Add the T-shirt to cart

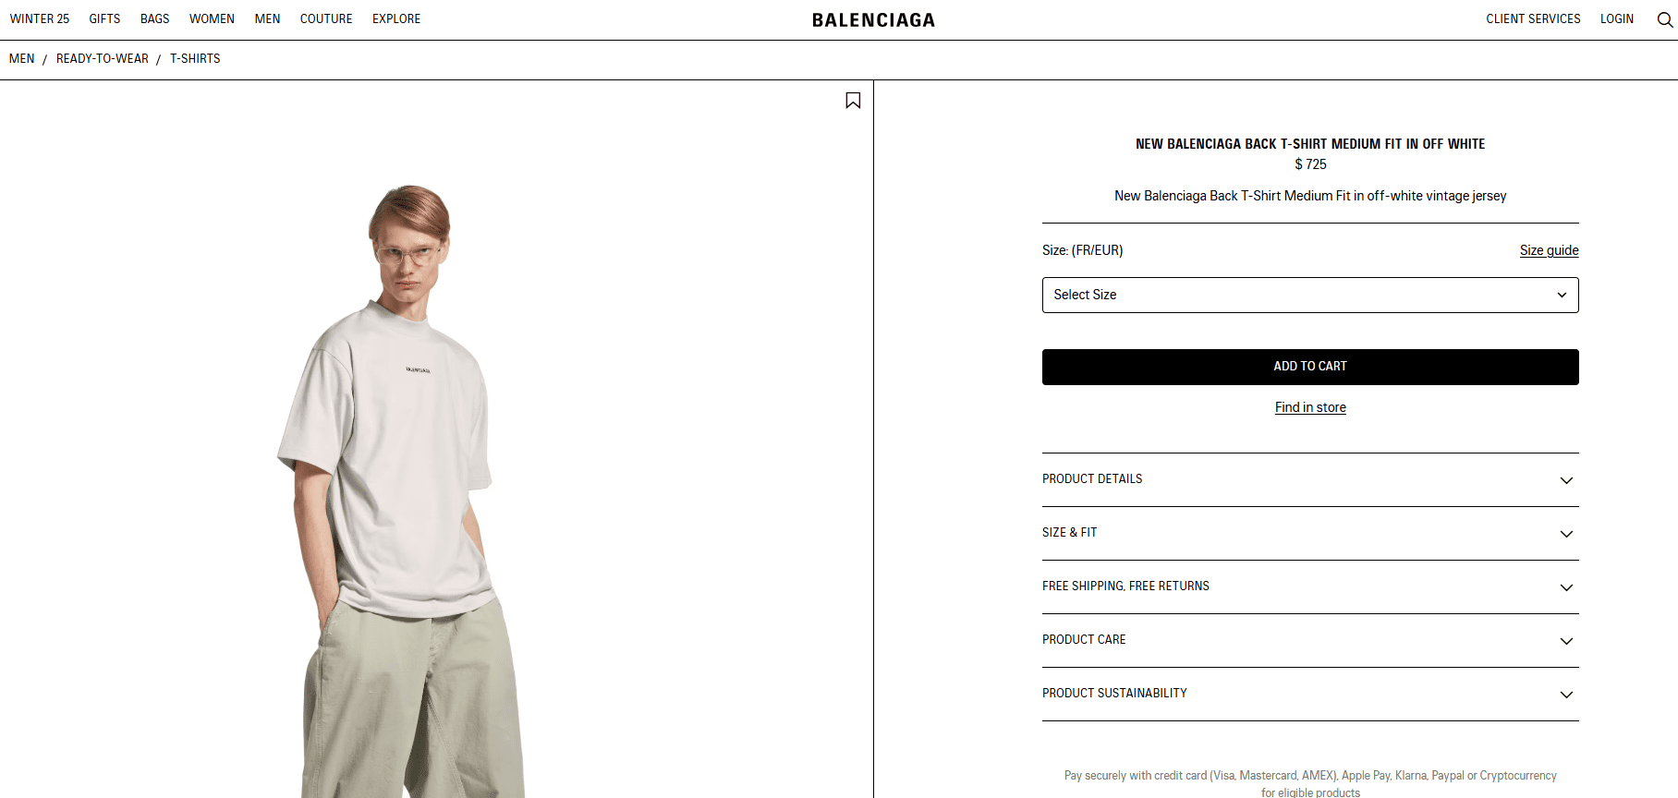coord(1310,367)
